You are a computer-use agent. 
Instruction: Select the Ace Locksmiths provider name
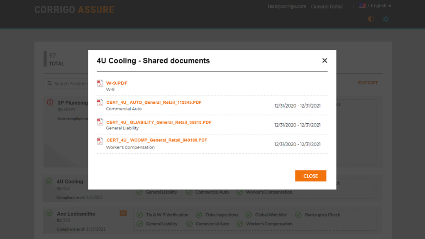(76, 214)
